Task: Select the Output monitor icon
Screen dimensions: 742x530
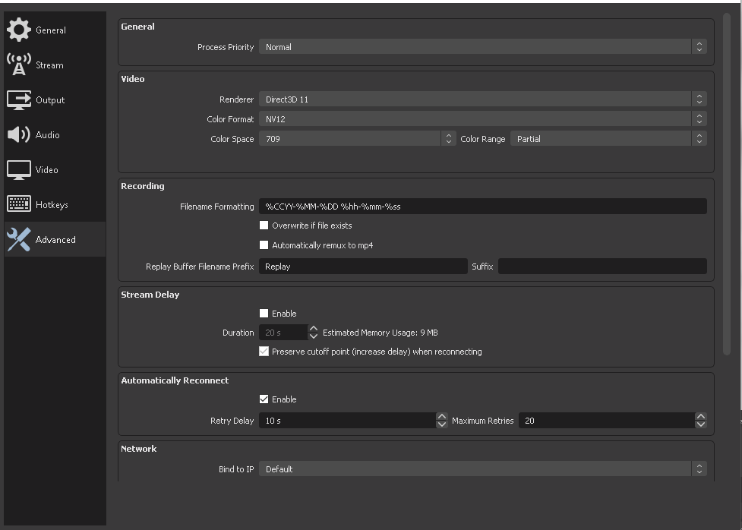Action: (x=19, y=99)
